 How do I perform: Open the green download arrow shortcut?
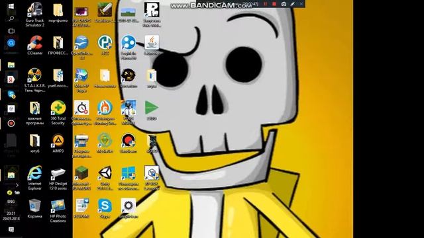coord(105,143)
